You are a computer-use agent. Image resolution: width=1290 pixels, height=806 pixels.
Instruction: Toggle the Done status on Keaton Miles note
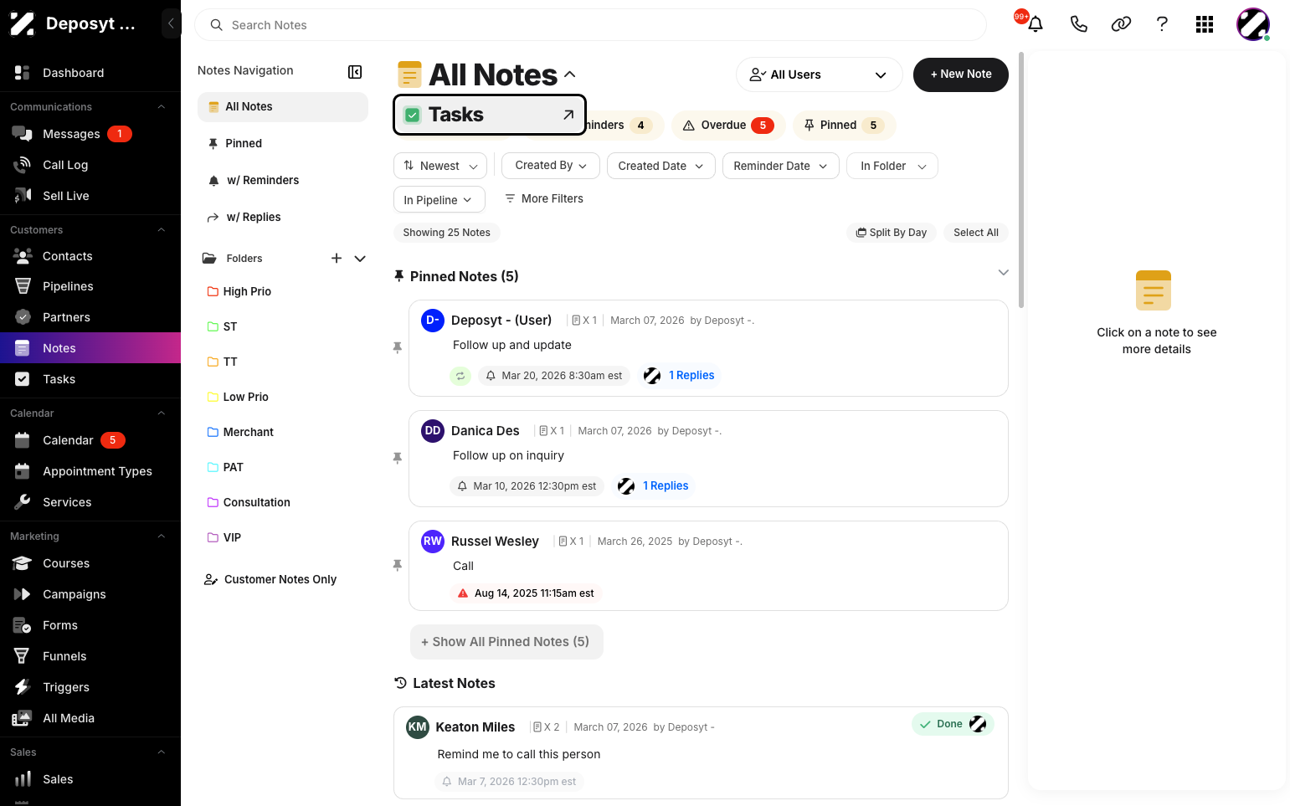pyautogui.click(x=953, y=724)
